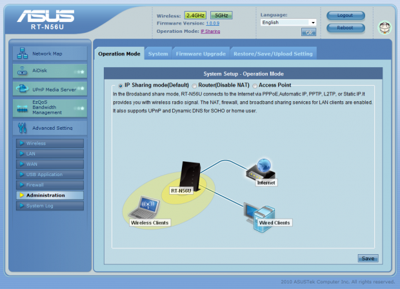Open the Restore/Save/Upload Setting tab
400x289 pixels.
coord(273,54)
